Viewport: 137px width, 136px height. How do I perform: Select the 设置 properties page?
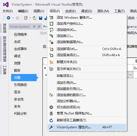click(24, 78)
